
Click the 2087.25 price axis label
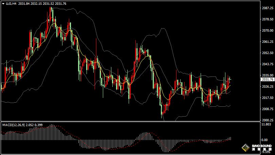pyautogui.click(x=268, y=8)
